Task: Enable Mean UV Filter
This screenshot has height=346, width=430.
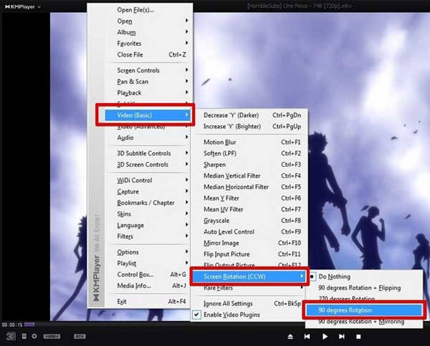Action: [x=248, y=209]
